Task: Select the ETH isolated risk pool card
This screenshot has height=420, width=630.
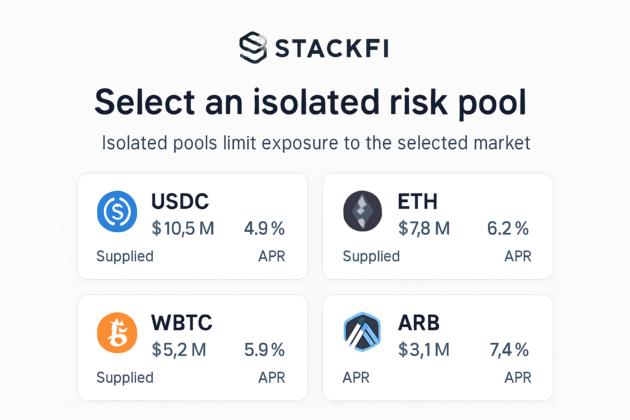Action: tap(438, 226)
